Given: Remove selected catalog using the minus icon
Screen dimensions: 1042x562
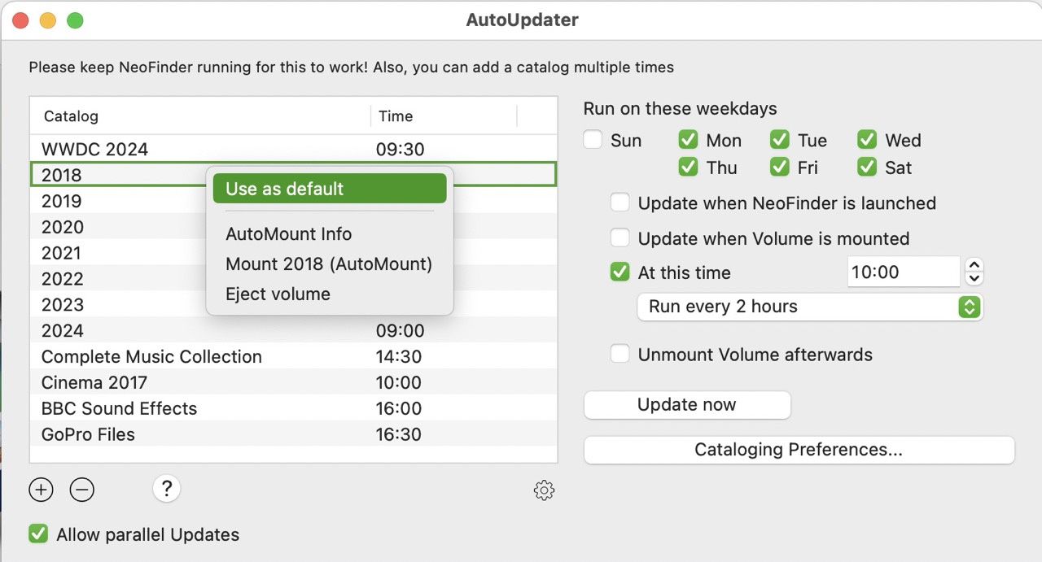Looking at the screenshot, I should click(81, 490).
